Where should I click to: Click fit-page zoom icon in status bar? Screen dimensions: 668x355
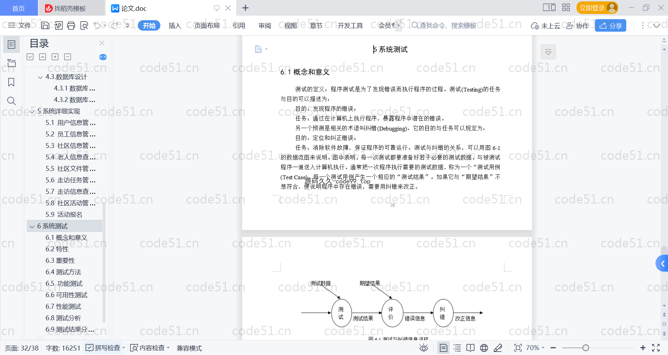click(518, 348)
